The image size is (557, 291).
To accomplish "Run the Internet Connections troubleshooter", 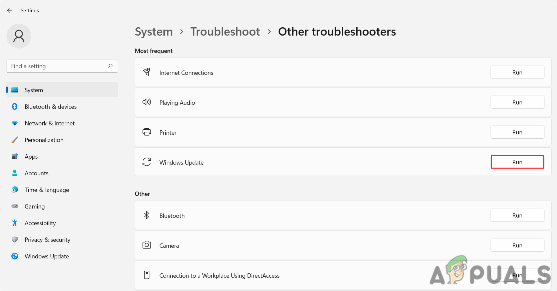I will pyautogui.click(x=517, y=73).
